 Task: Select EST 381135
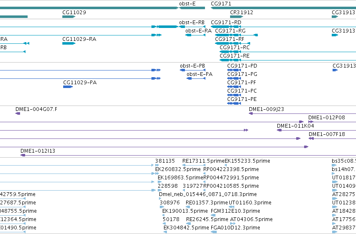pyautogui.click(x=157, y=165)
